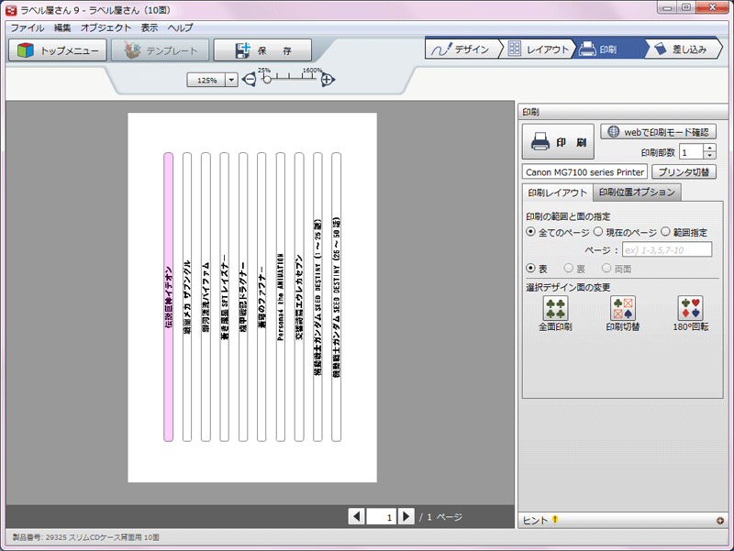Open the 表示 menu

click(x=150, y=28)
